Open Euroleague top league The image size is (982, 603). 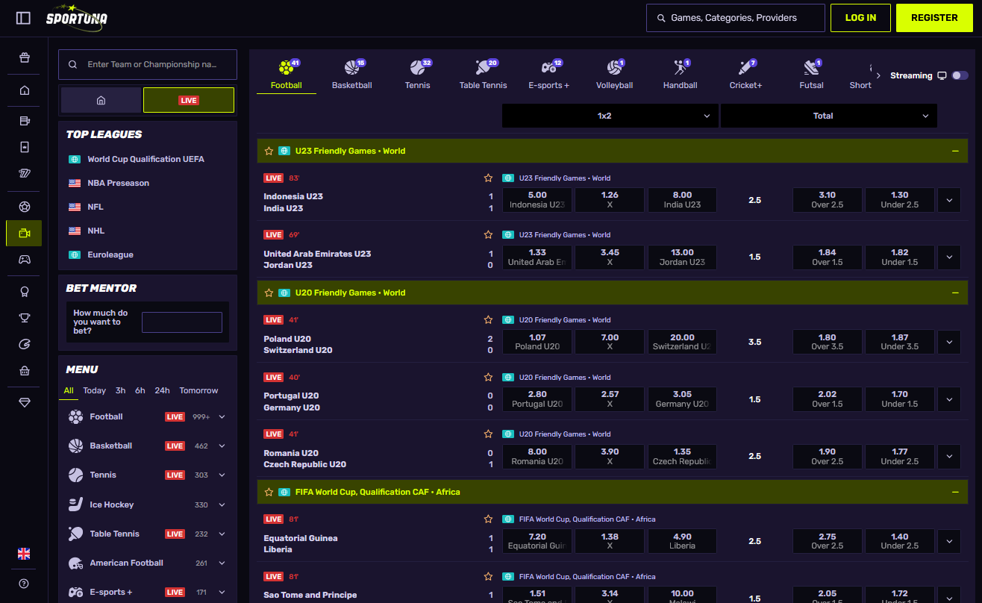pyautogui.click(x=110, y=254)
